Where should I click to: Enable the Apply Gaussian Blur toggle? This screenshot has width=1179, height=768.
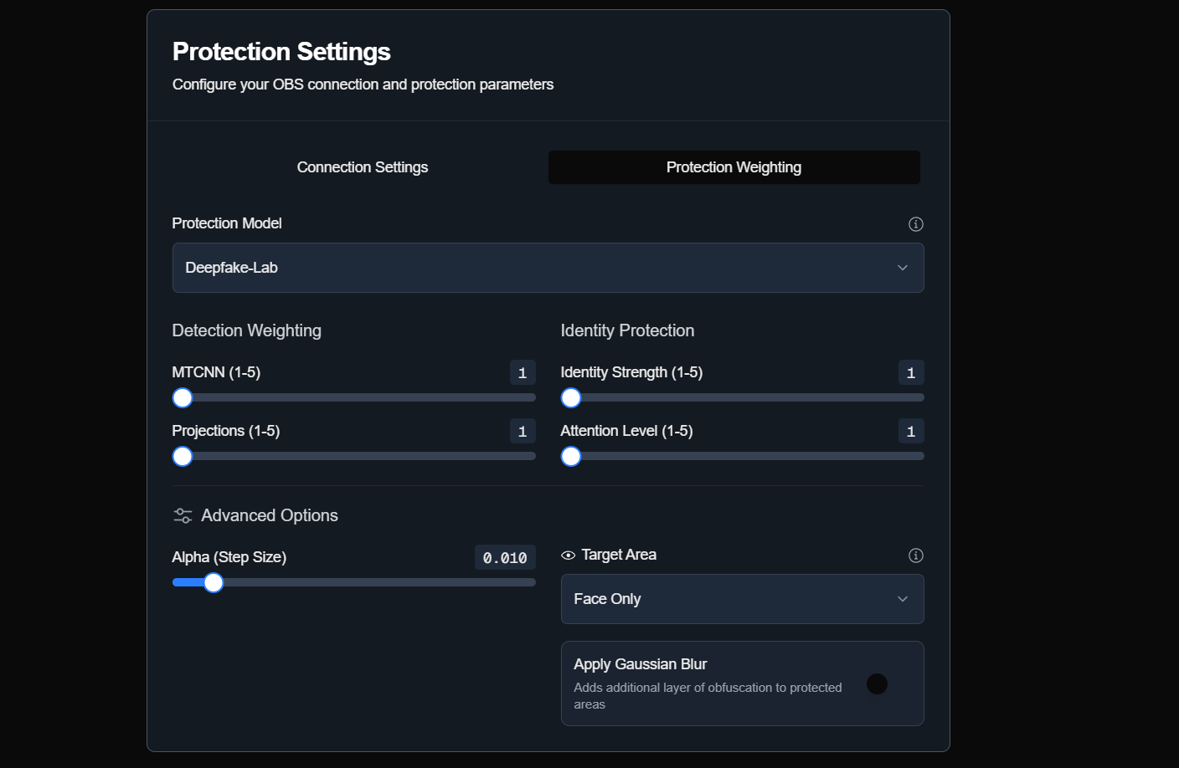pos(877,684)
